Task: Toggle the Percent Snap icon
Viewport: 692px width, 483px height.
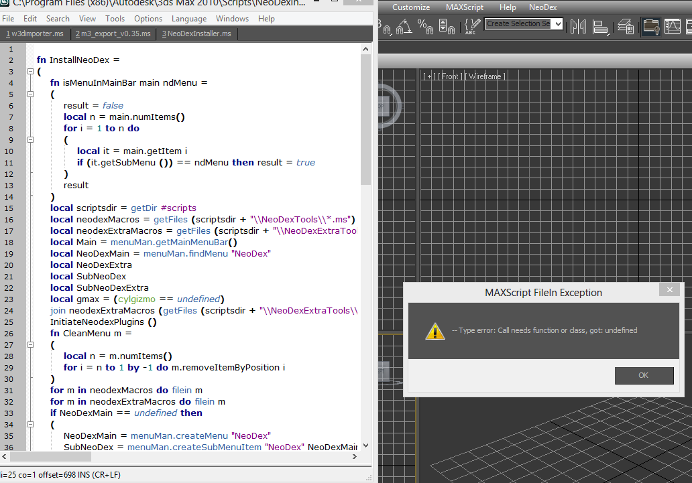Action: [x=425, y=27]
